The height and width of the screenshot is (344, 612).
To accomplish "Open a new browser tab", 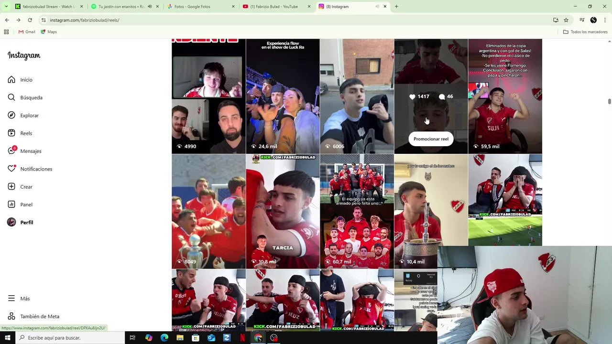I will 396,7.
